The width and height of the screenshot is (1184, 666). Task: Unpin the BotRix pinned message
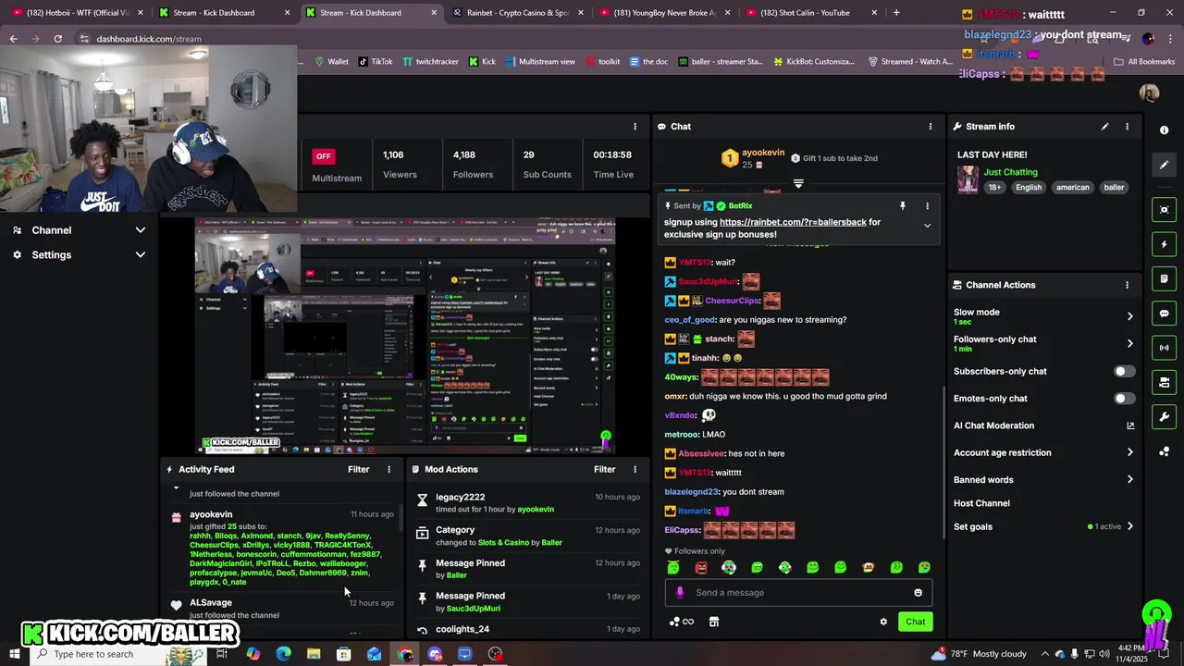tap(902, 206)
